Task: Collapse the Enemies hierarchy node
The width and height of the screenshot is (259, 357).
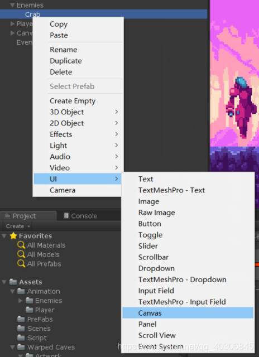Action: point(12,5)
